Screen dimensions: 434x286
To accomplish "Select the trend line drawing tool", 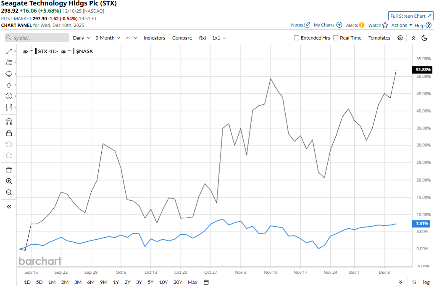I will (x=9, y=51).
